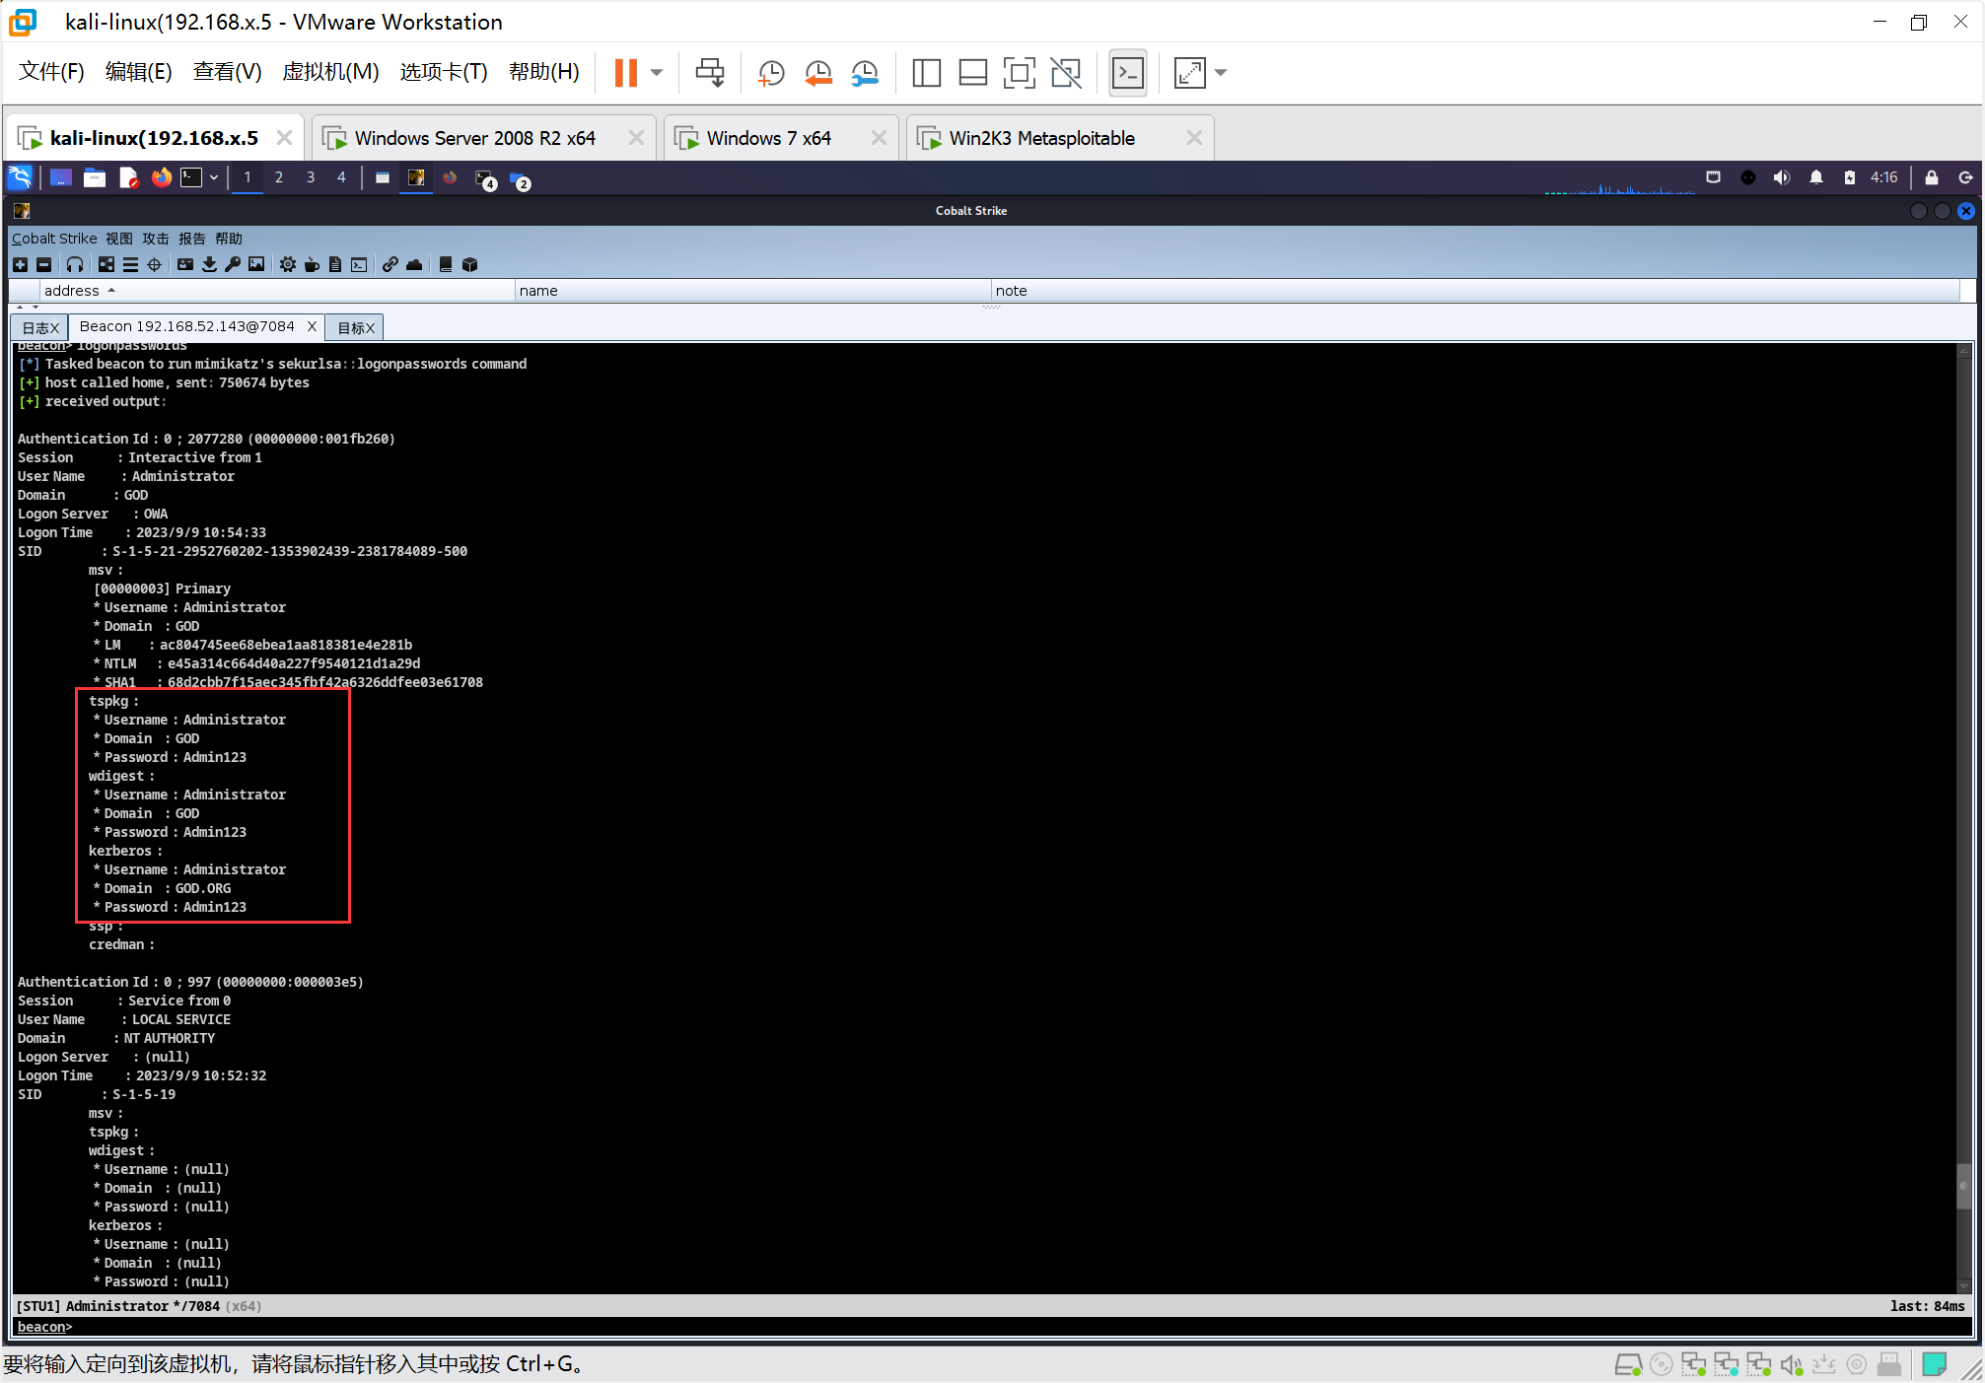1985x1383 pixels.
Task: Open the credentials key icon
Action: (233, 264)
